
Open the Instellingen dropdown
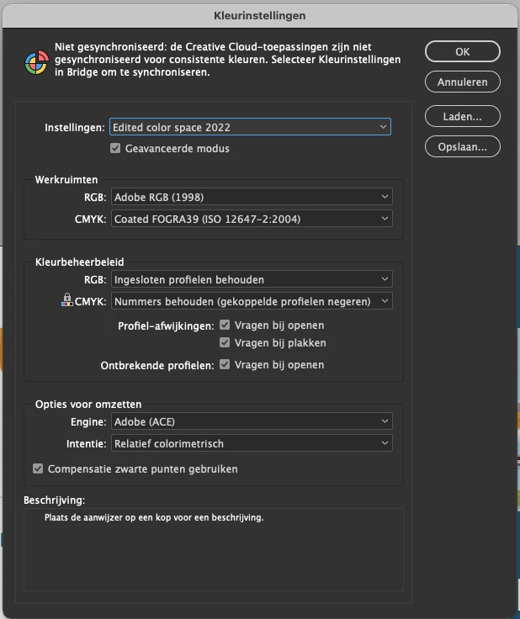point(251,127)
